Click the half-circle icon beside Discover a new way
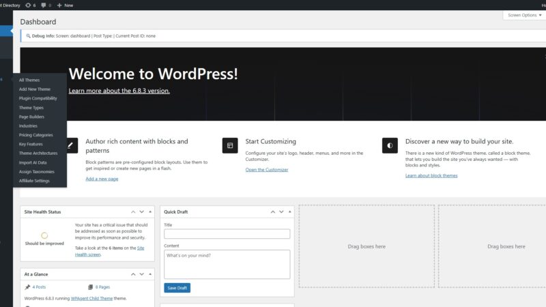This screenshot has width=546, height=307. pyautogui.click(x=390, y=145)
